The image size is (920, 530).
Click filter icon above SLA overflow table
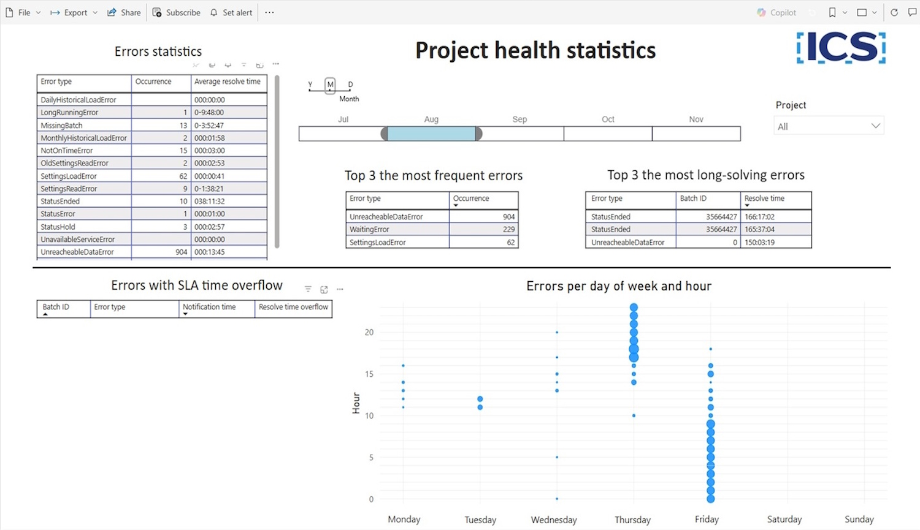(x=308, y=289)
